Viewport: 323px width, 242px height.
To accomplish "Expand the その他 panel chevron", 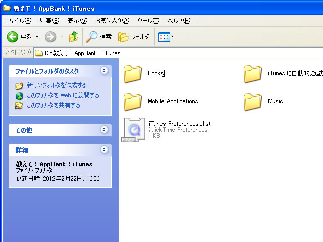I will click(104, 130).
